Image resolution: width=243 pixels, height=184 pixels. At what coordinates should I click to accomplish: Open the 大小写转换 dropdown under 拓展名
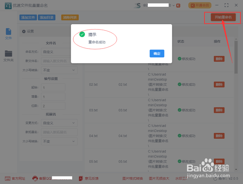(x=59, y=141)
